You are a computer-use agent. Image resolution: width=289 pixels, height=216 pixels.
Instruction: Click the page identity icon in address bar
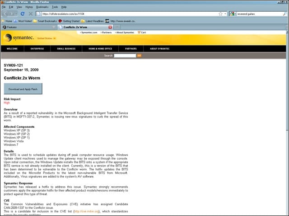tap(38, 14)
